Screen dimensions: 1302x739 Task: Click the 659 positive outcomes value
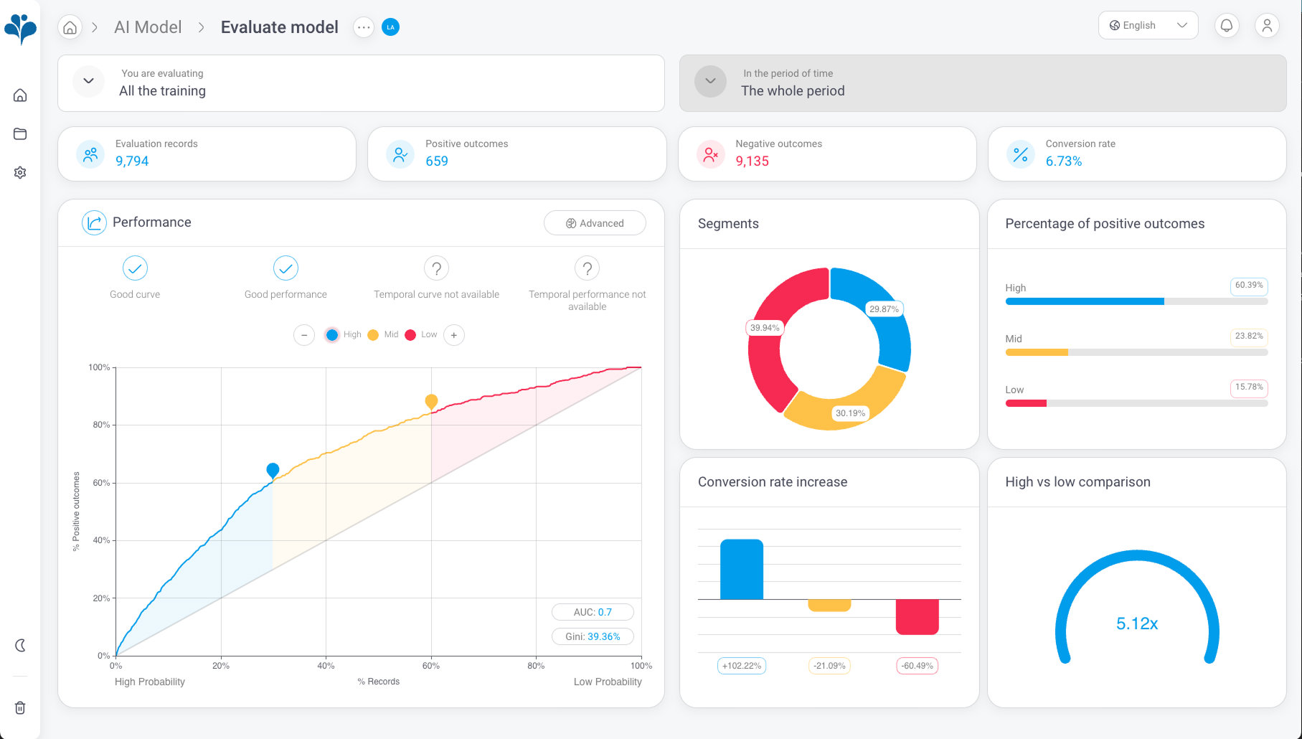click(x=437, y=161)
